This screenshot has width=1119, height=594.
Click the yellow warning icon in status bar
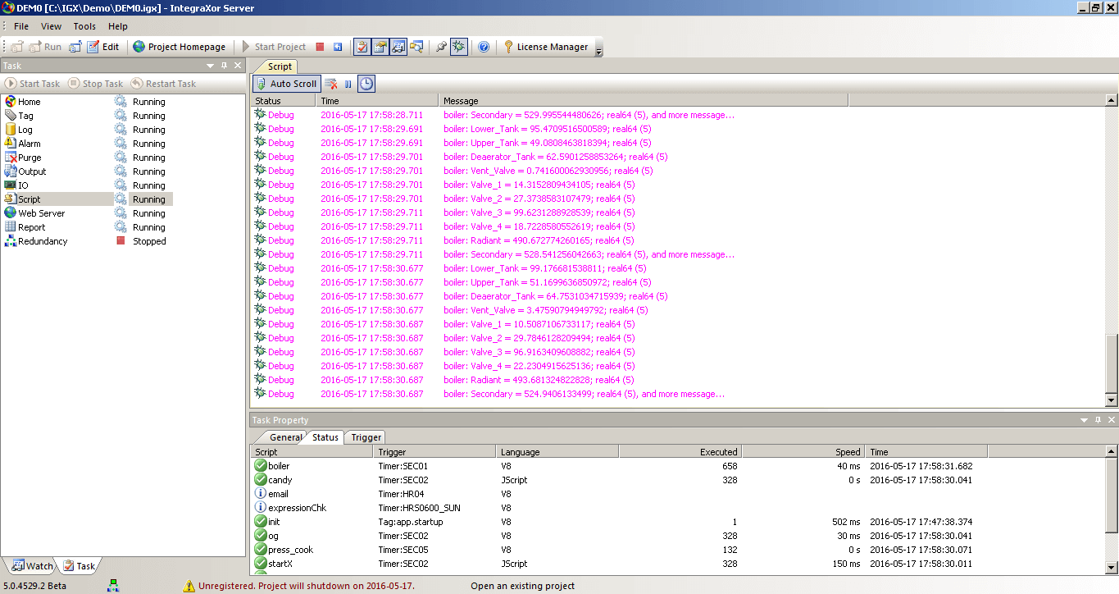pyautogui.click(x=189, y=586)
